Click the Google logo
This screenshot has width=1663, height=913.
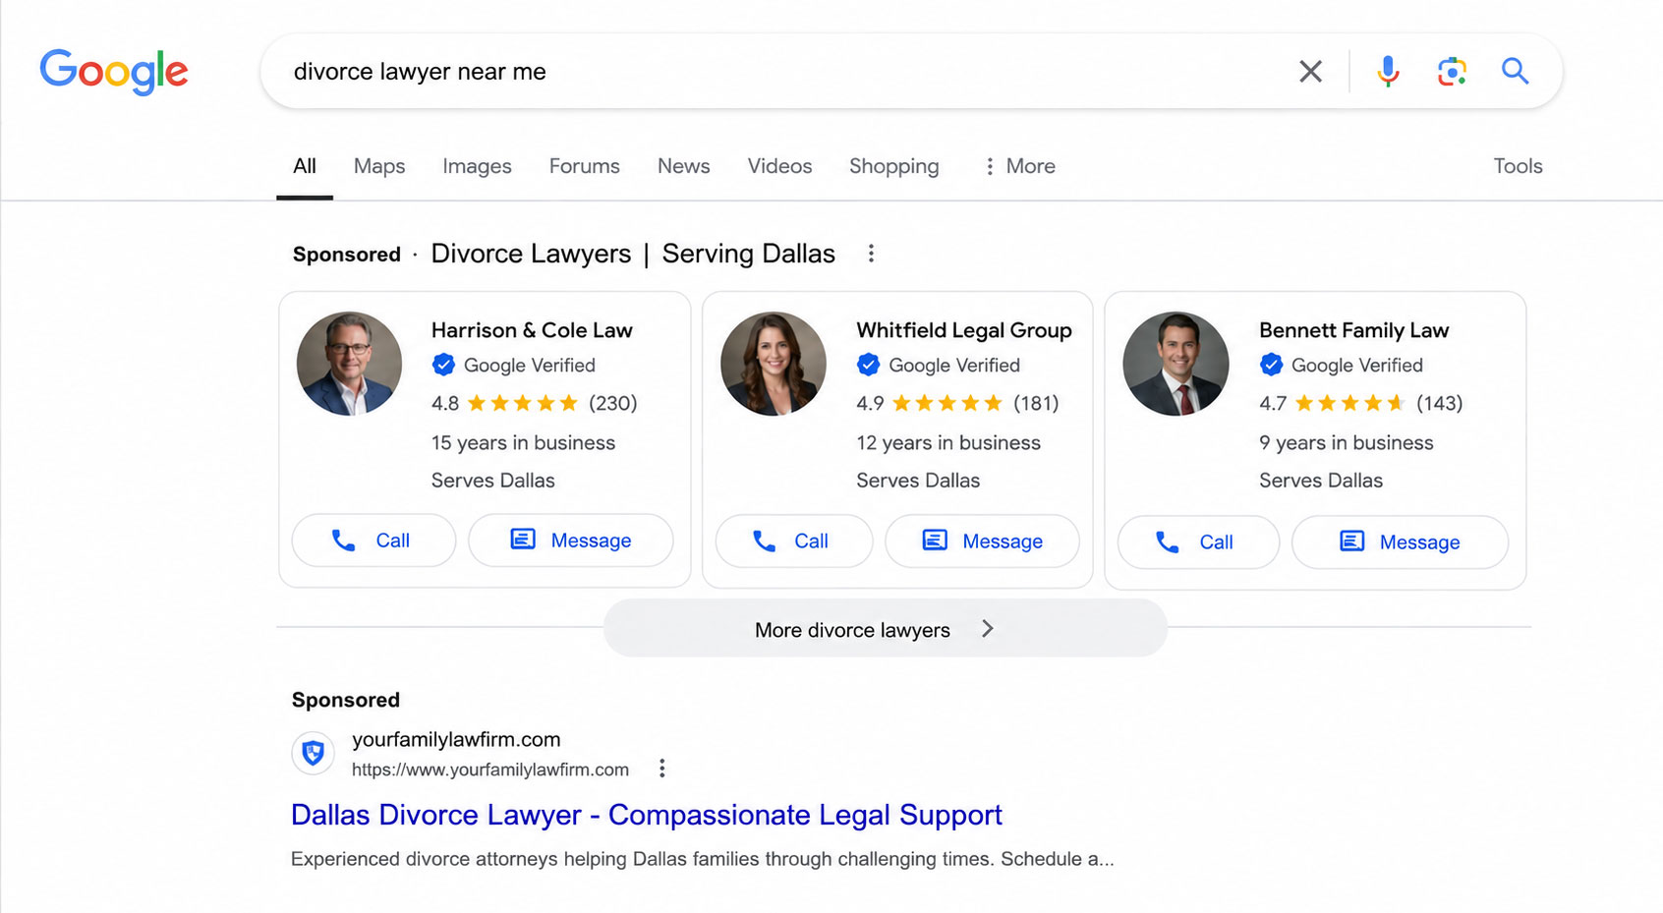point(114,72)
